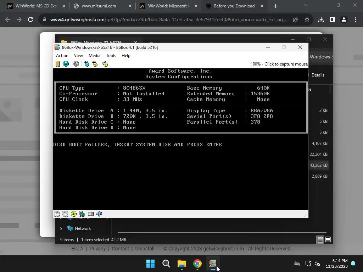Select the Before you Download tab

pyautogui.click(x=234, y=6)
